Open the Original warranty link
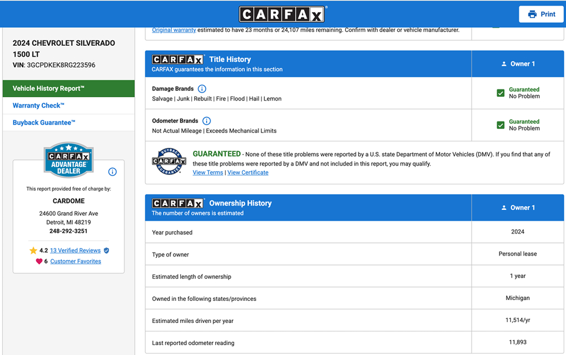 [x=174, y=30]
